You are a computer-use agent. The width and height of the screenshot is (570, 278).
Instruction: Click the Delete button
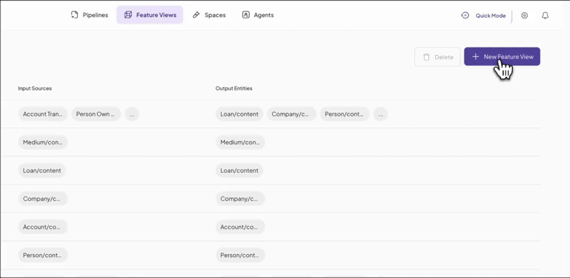[437, 57]
